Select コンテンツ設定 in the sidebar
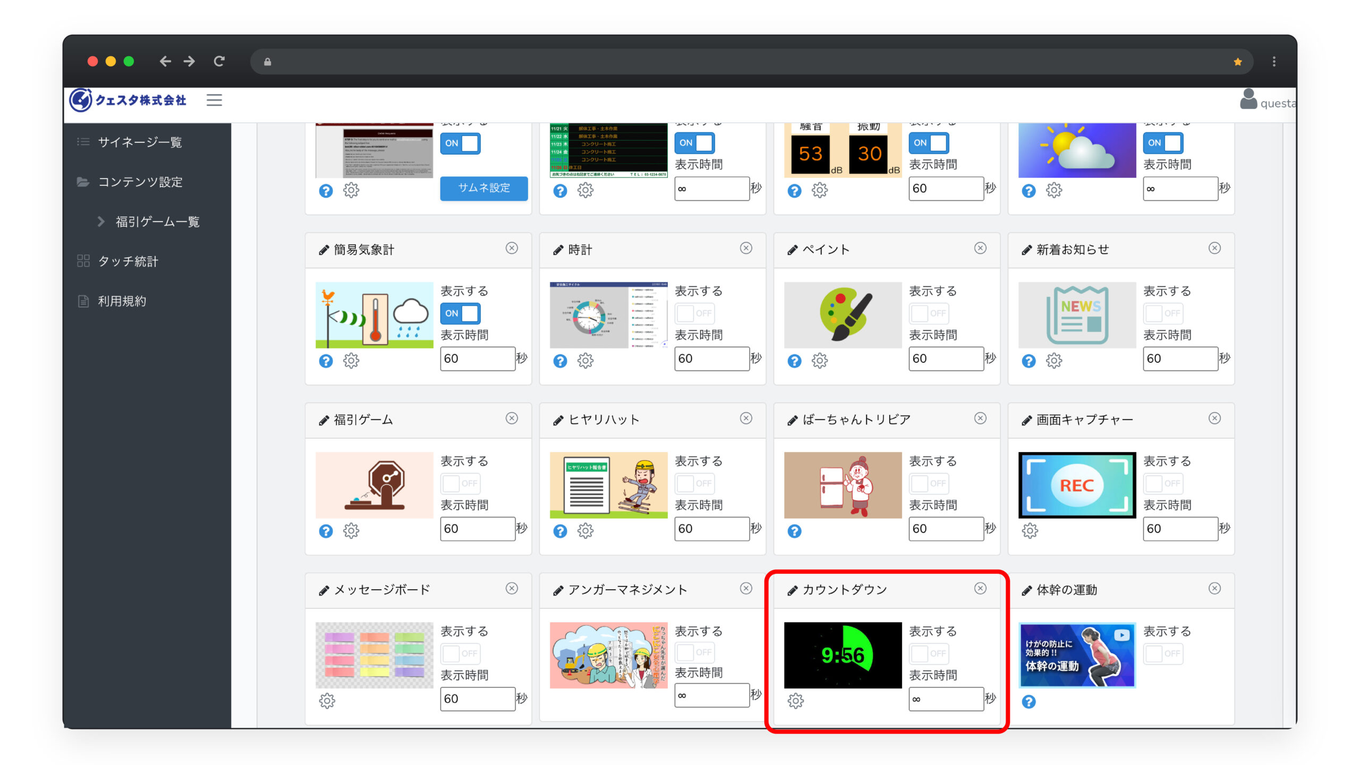This screenshot has width=1360, height=765. 140,182
